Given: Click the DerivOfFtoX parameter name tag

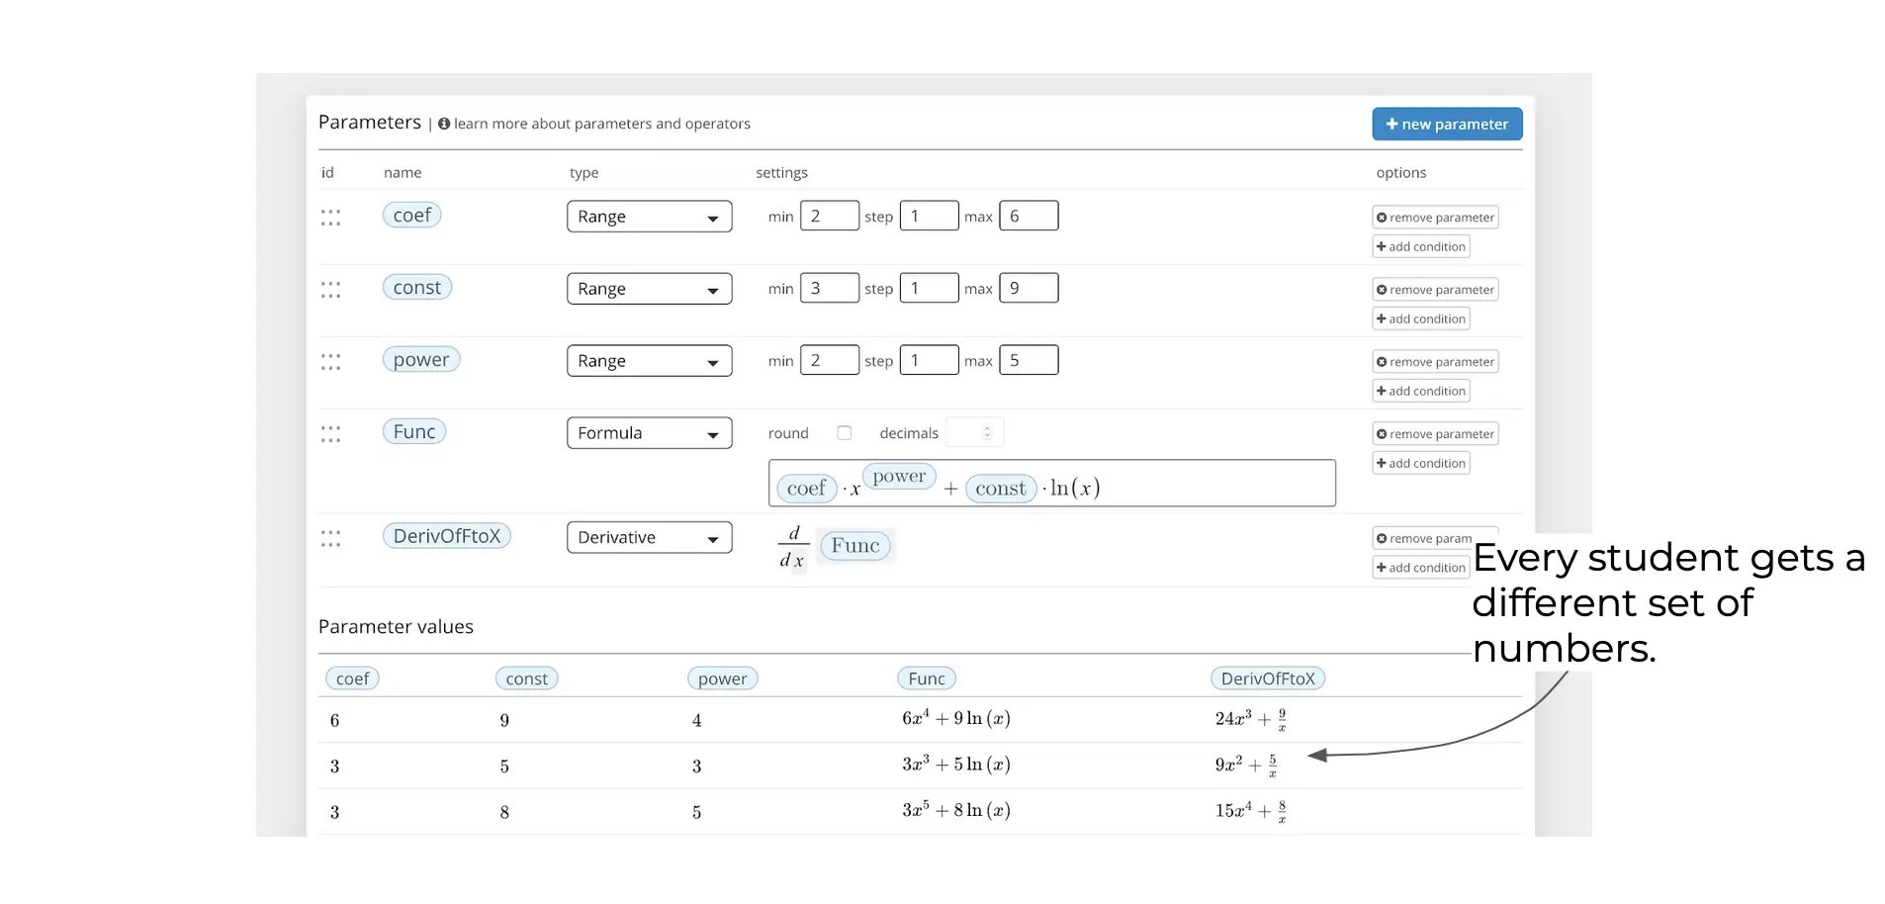Looking at the screenshot, I should (446, 536).
